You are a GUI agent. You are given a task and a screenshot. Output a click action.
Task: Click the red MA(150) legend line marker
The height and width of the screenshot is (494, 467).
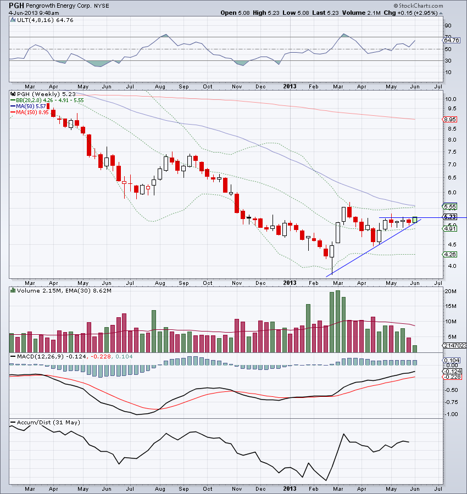pos(12,113)
